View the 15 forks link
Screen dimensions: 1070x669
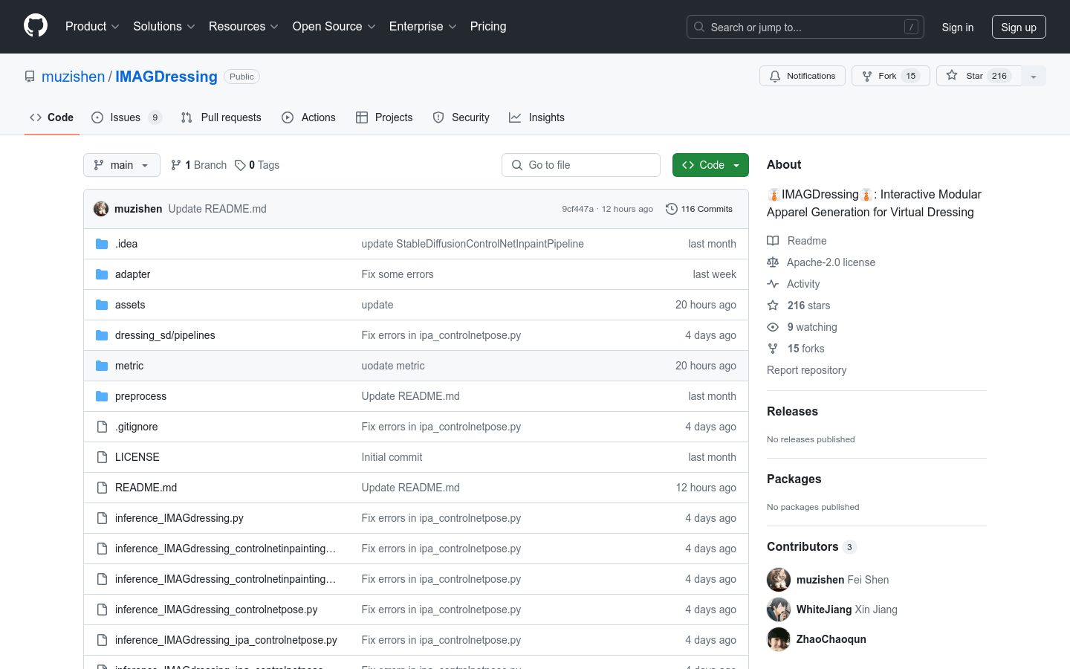tap(805, 349)
